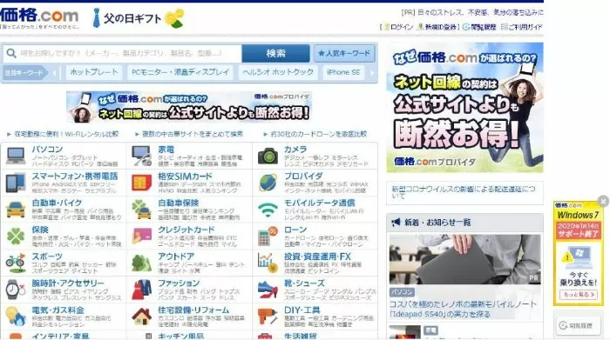610x340 pixels.
Task: Click the 格安SIMカード SIM icon
Action: 141,183
